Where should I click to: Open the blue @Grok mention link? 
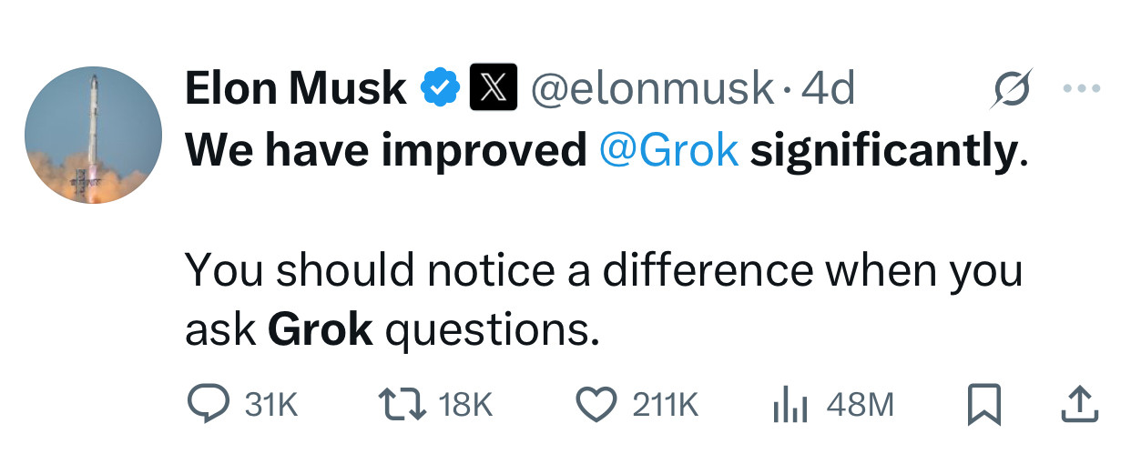pyautogui.click(x=668, y=152)
